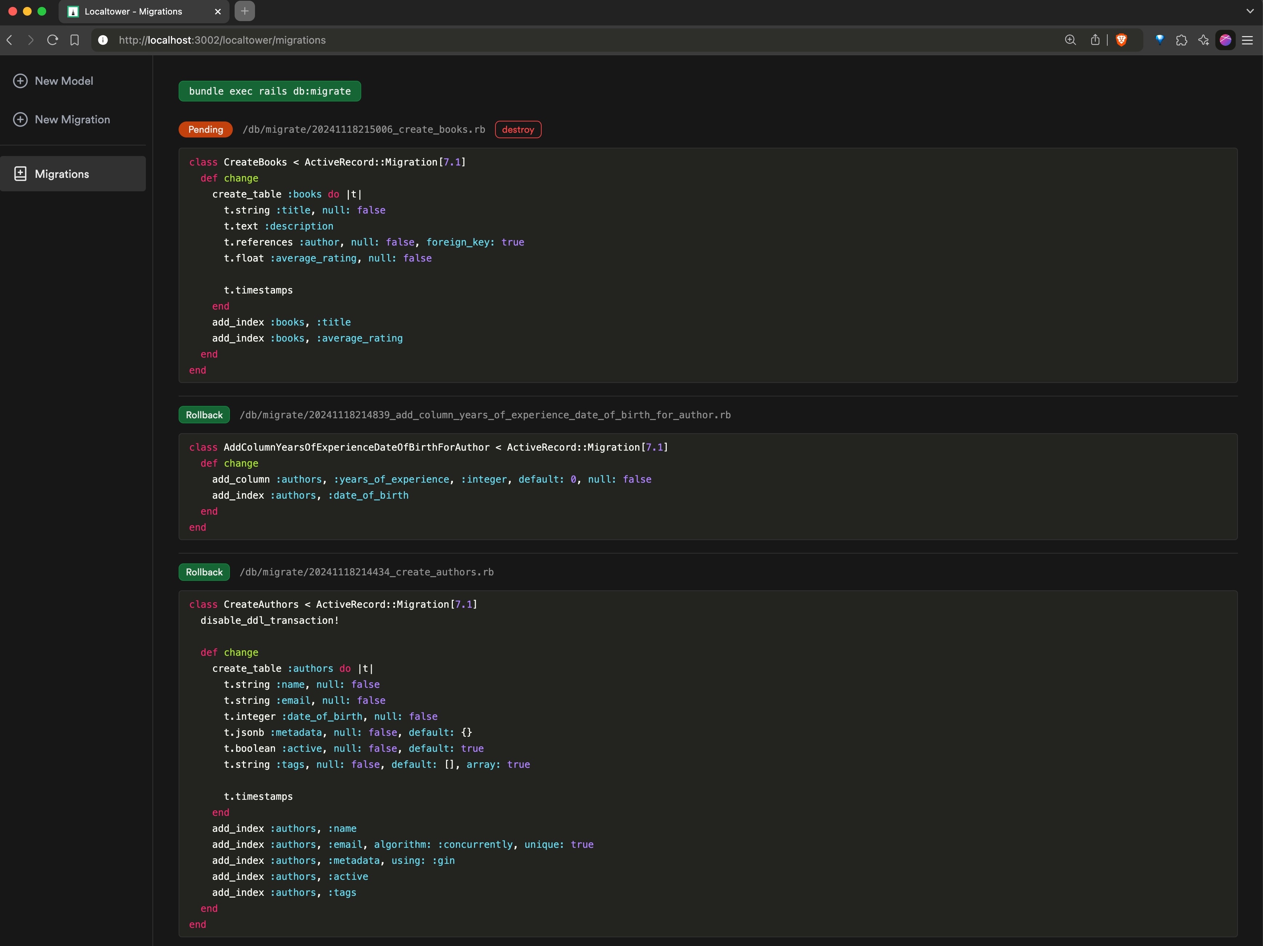Image resolution: width=1263 pixels, height=946 pixels.
Task: Run bundle exec rails db:migrate button
Action: point(270,91)
